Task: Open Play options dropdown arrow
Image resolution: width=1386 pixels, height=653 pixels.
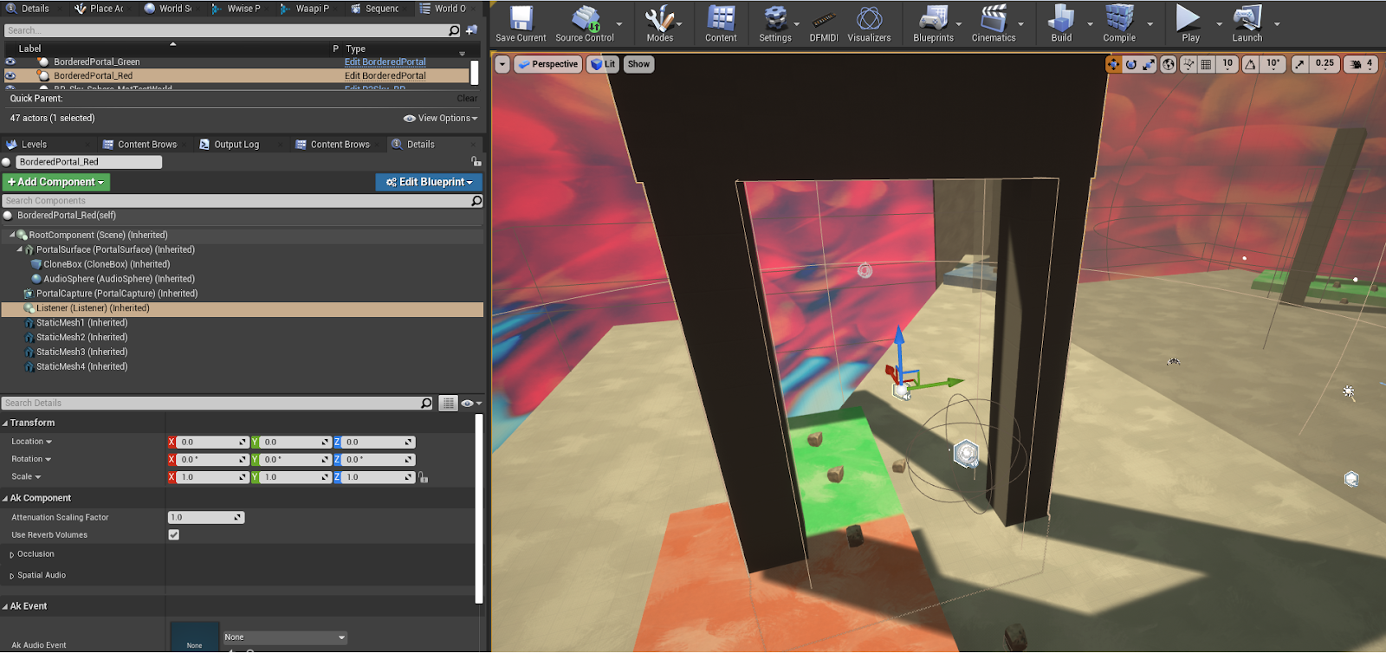Action: click(x=1219, y=24)
